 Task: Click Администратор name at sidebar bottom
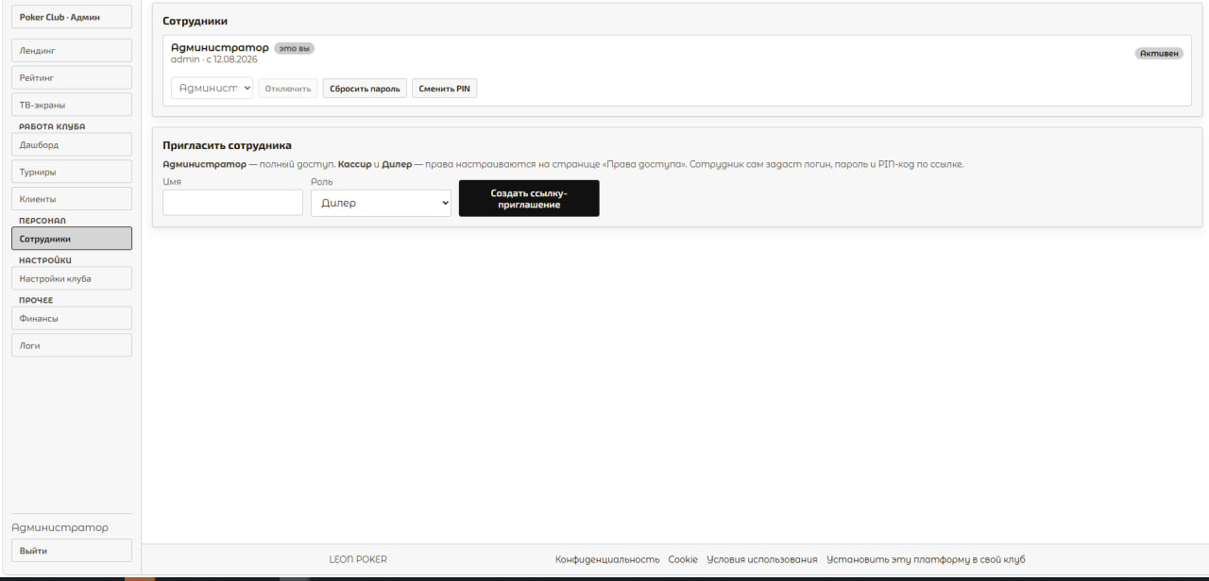tap(60, 527)
